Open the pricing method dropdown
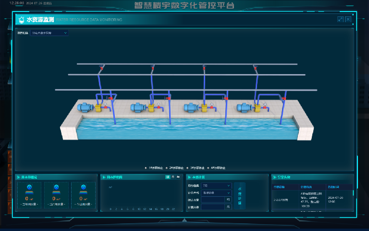 click(216, 192)
